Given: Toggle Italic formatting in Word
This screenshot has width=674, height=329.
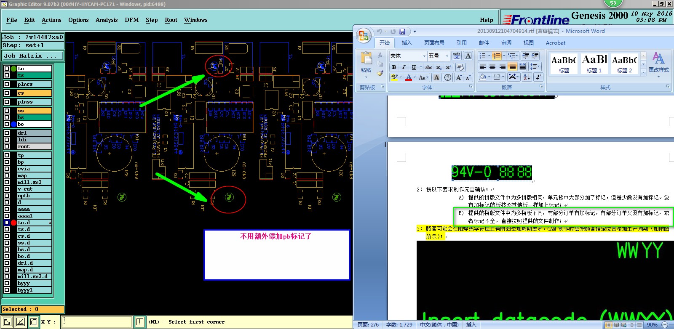Looking at the screenshot, I should (404, 67).
